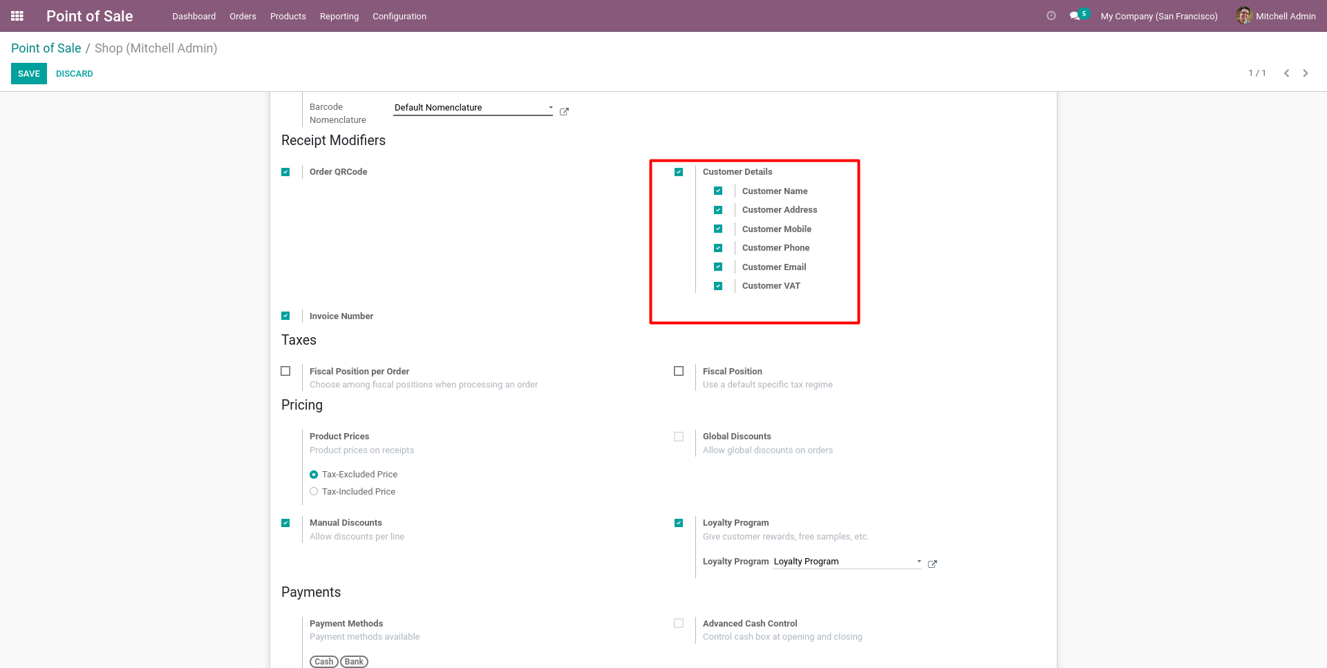The width and height of the screenshot is (1327, 668).
Task: Discard the changes
Action: tap(75, 74)
